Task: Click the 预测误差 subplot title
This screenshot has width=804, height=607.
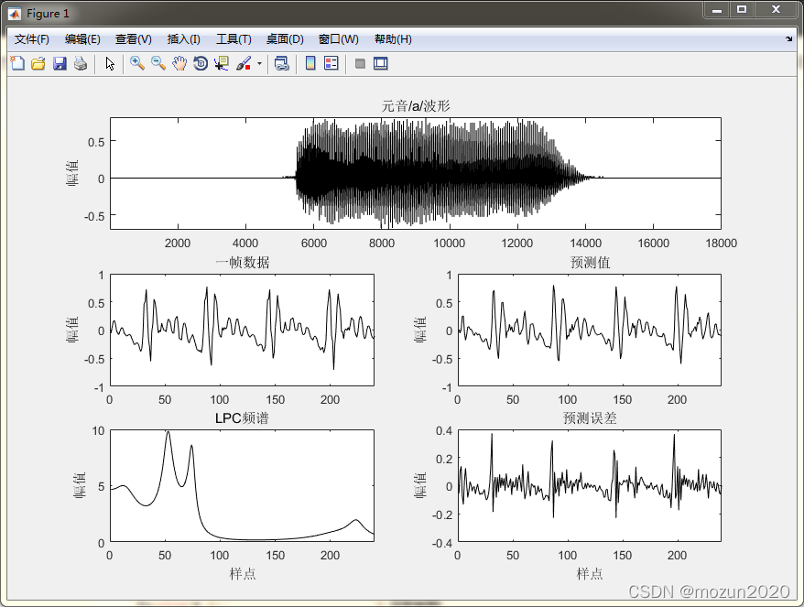Action: point(590,418)
